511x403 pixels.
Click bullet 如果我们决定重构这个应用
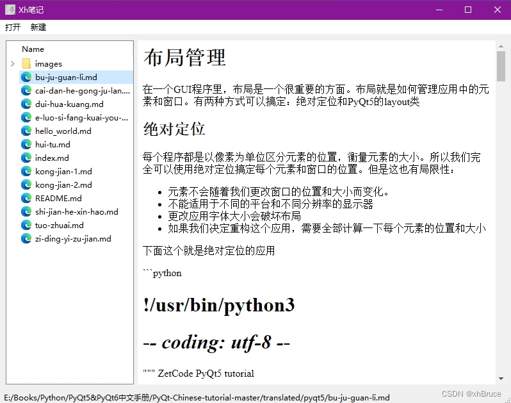pos(327,228)
